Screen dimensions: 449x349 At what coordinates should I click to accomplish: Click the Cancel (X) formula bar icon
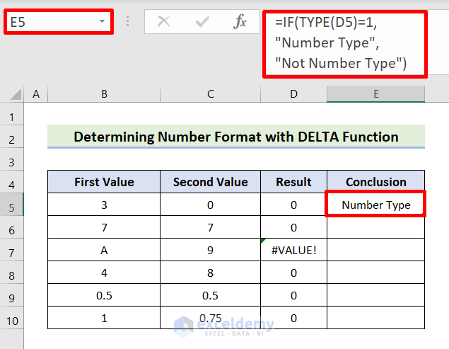164,22
